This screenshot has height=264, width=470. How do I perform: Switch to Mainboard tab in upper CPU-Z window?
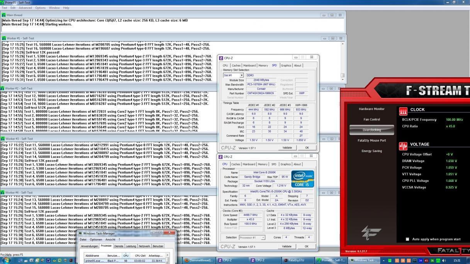(249, 66)
